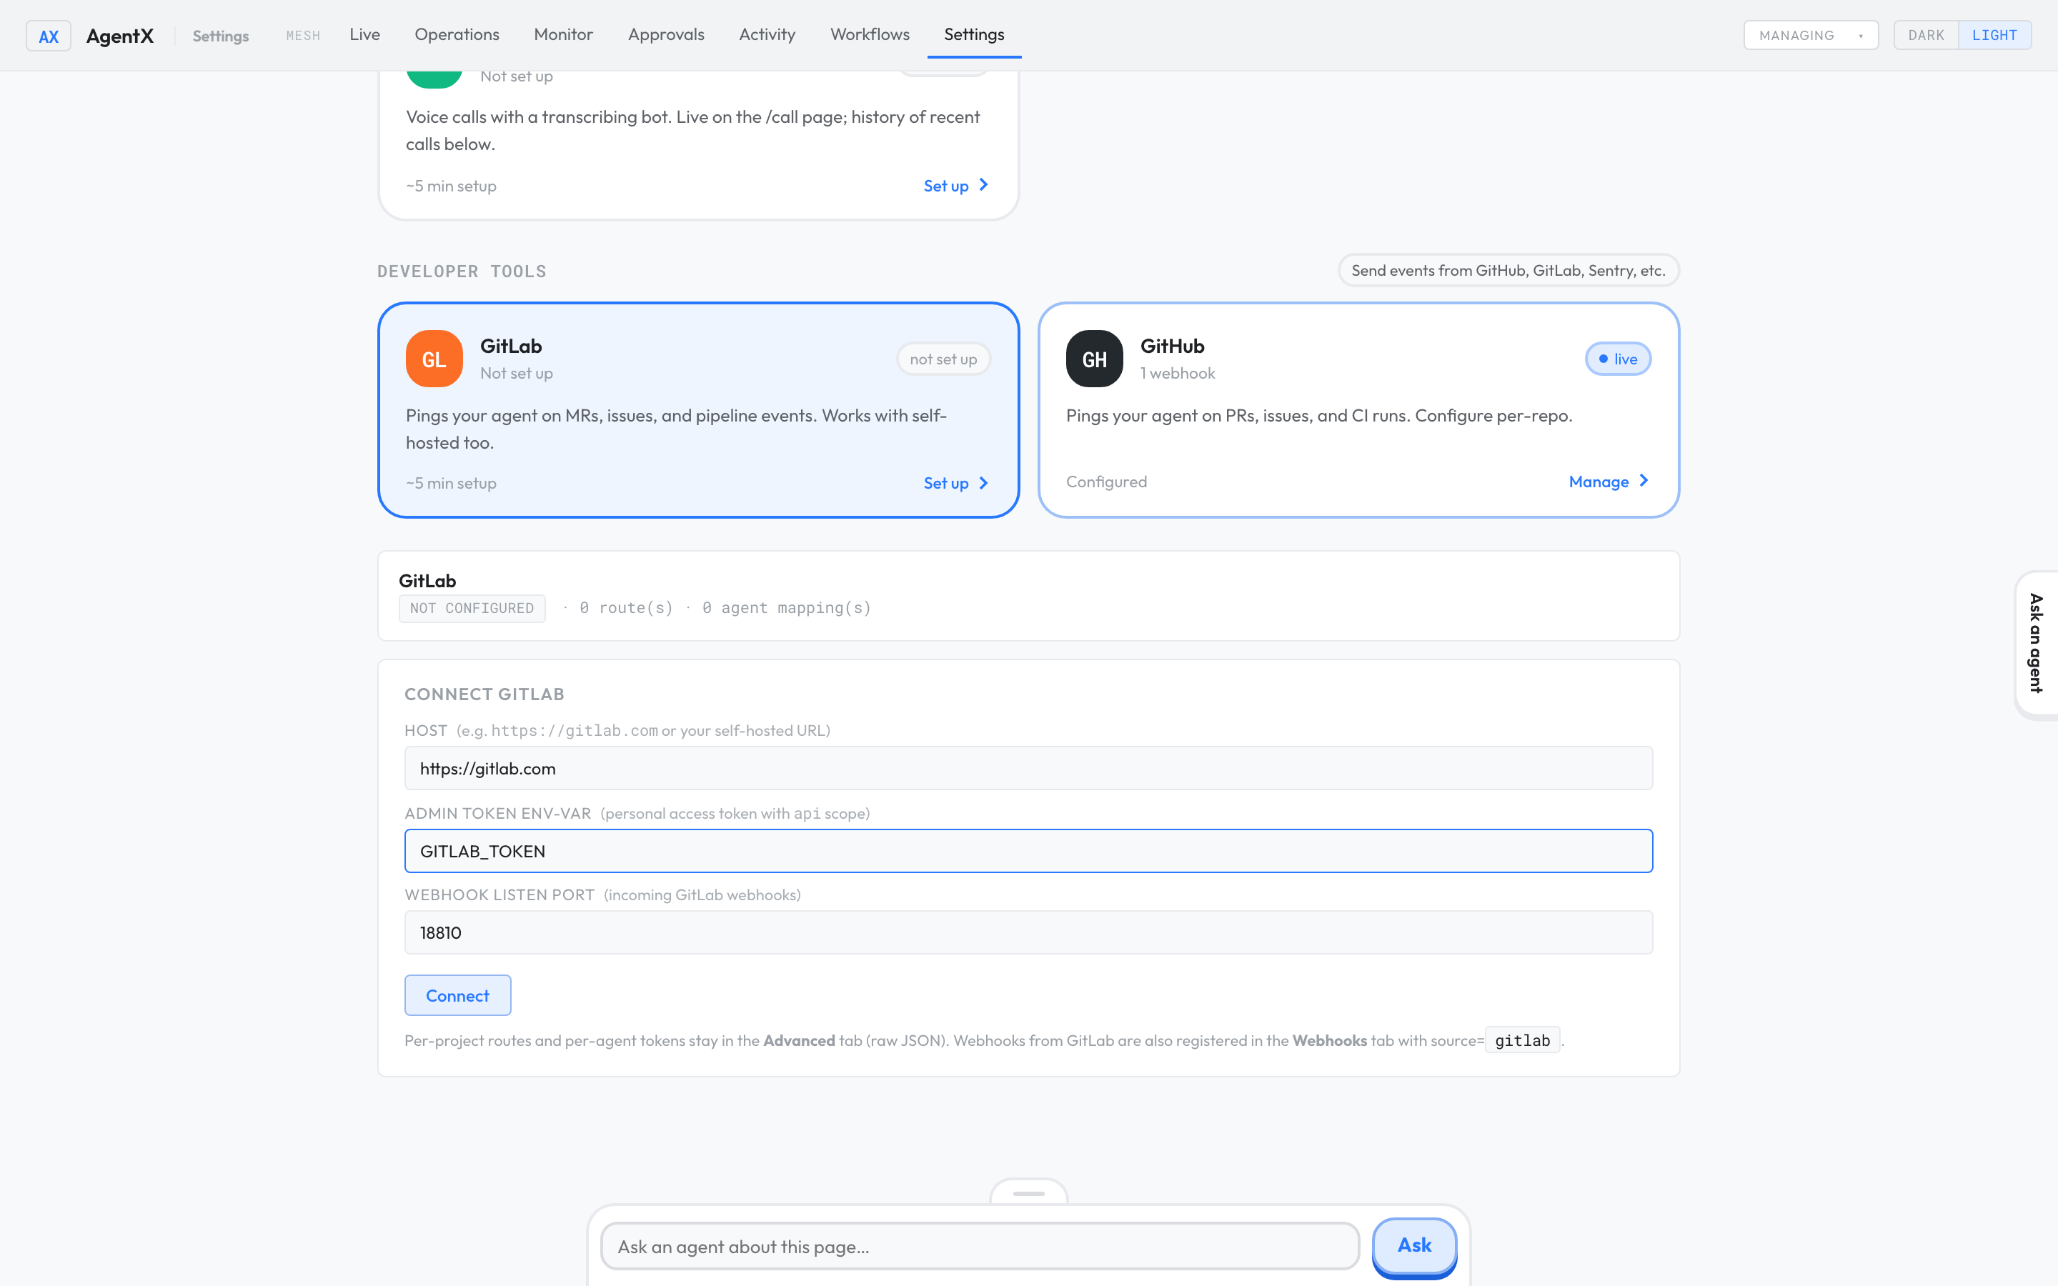Click the chevron next to Manage
2058x1286 pixels.
1643,481
